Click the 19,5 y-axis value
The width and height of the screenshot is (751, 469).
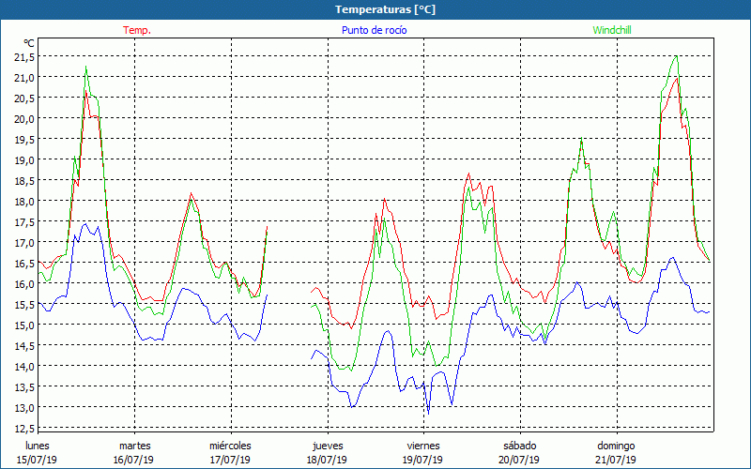click(25, 139)
